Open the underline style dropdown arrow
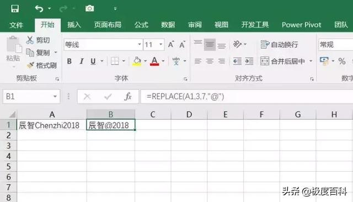The height and width of the screenshot is (202, 353). (101, 61)
